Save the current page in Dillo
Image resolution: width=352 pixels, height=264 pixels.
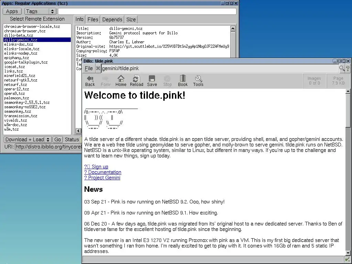[x=152, y=81]
